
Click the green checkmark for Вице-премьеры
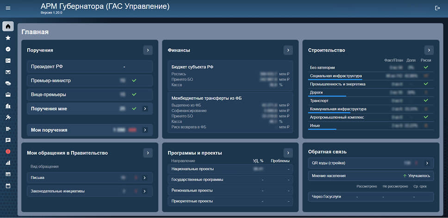click(x=134, y=94)
